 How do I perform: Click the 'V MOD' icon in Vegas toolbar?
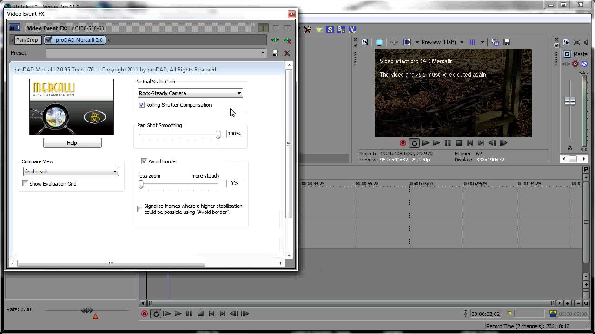coord(352,30)
